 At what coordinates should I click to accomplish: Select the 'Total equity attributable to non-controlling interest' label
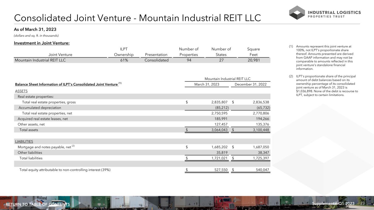pos(65,170)
